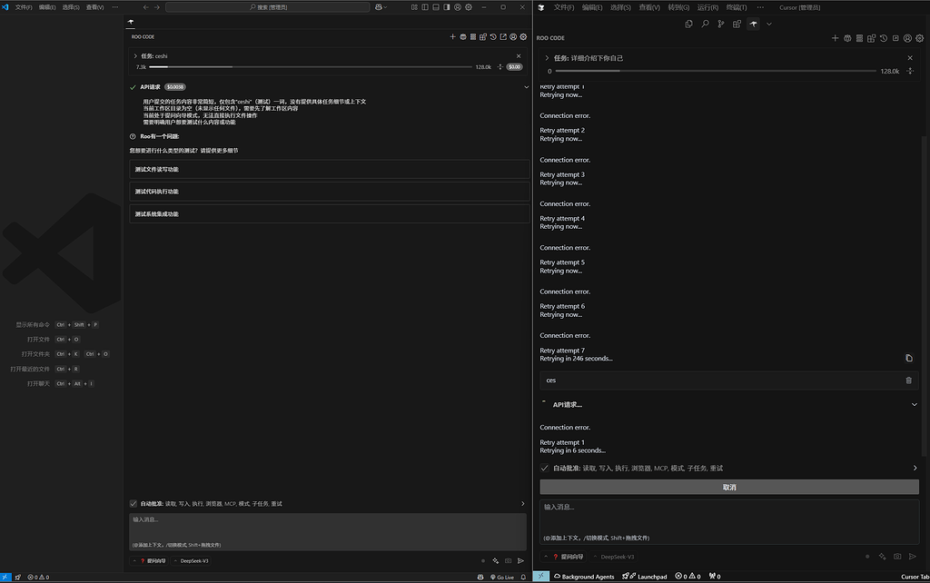This screenshot has width=930, height=583.
Task: Start a new task in Cursor Roo Code panel
Action: 836,38
